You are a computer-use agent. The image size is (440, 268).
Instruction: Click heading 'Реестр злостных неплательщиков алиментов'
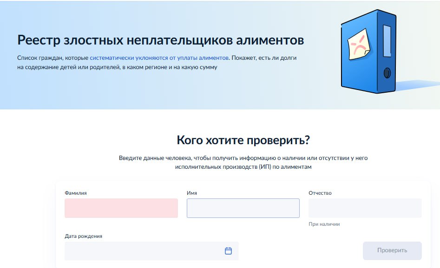click(x=160, y=40)
